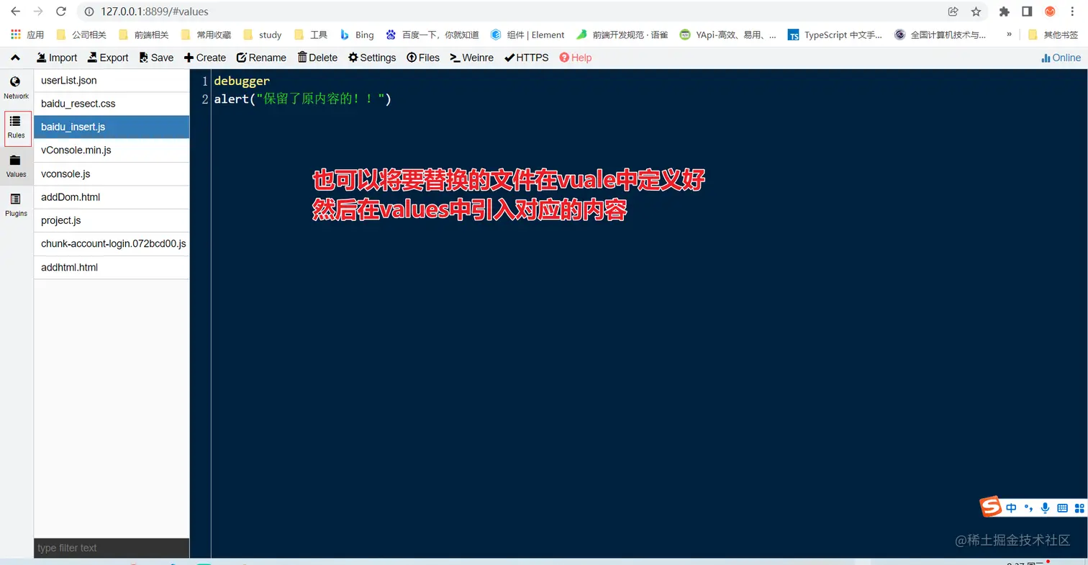Create a new value file
The height and width of the screenshot is (565, 1088).
coord(205,58)
